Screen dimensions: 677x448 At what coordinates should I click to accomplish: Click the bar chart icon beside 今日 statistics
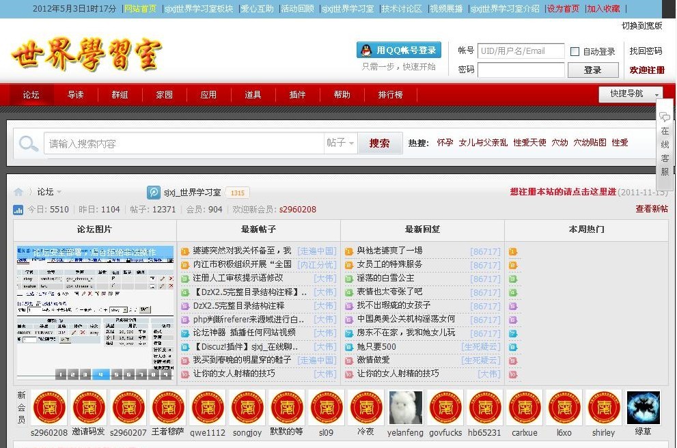click(17, 209)
